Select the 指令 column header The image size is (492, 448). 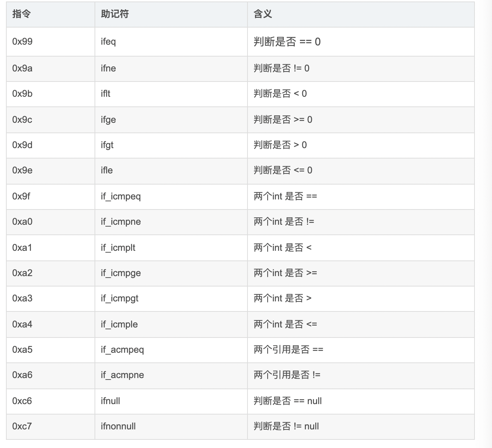pyautogui.click(x=51, y=14)
